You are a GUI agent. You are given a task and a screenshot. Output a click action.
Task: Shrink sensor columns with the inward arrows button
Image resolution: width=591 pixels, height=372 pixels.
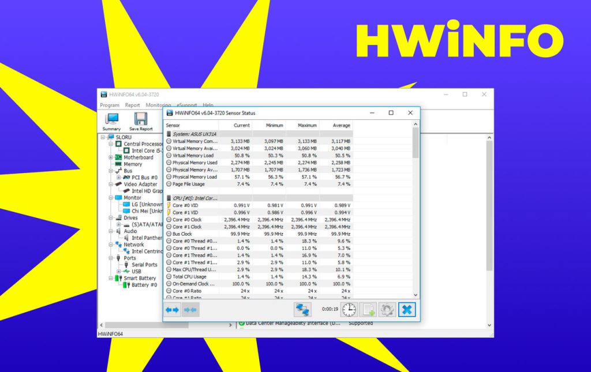(190, 310)
